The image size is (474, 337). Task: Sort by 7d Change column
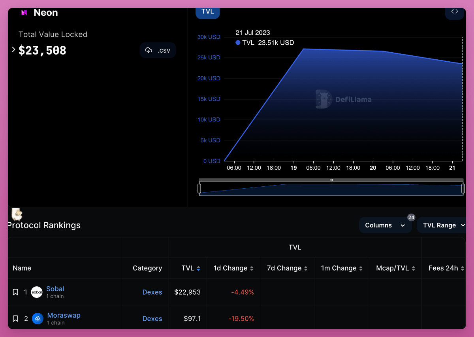click(287, 268)
